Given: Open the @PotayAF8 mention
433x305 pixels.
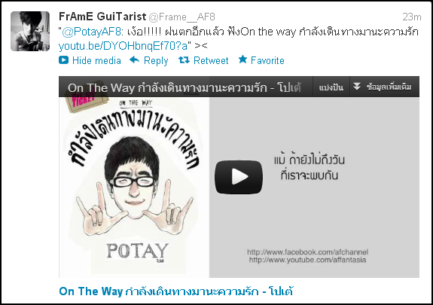Looking at the screenshot, I should 91,32.
